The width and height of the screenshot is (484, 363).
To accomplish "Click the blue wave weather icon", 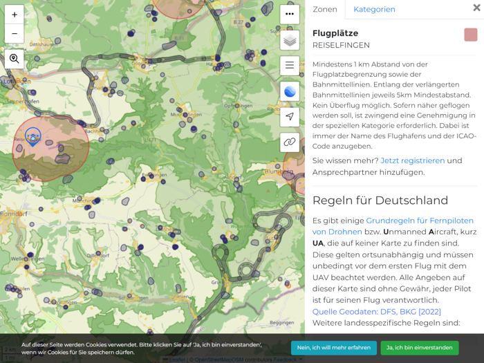I will [290, 91].
